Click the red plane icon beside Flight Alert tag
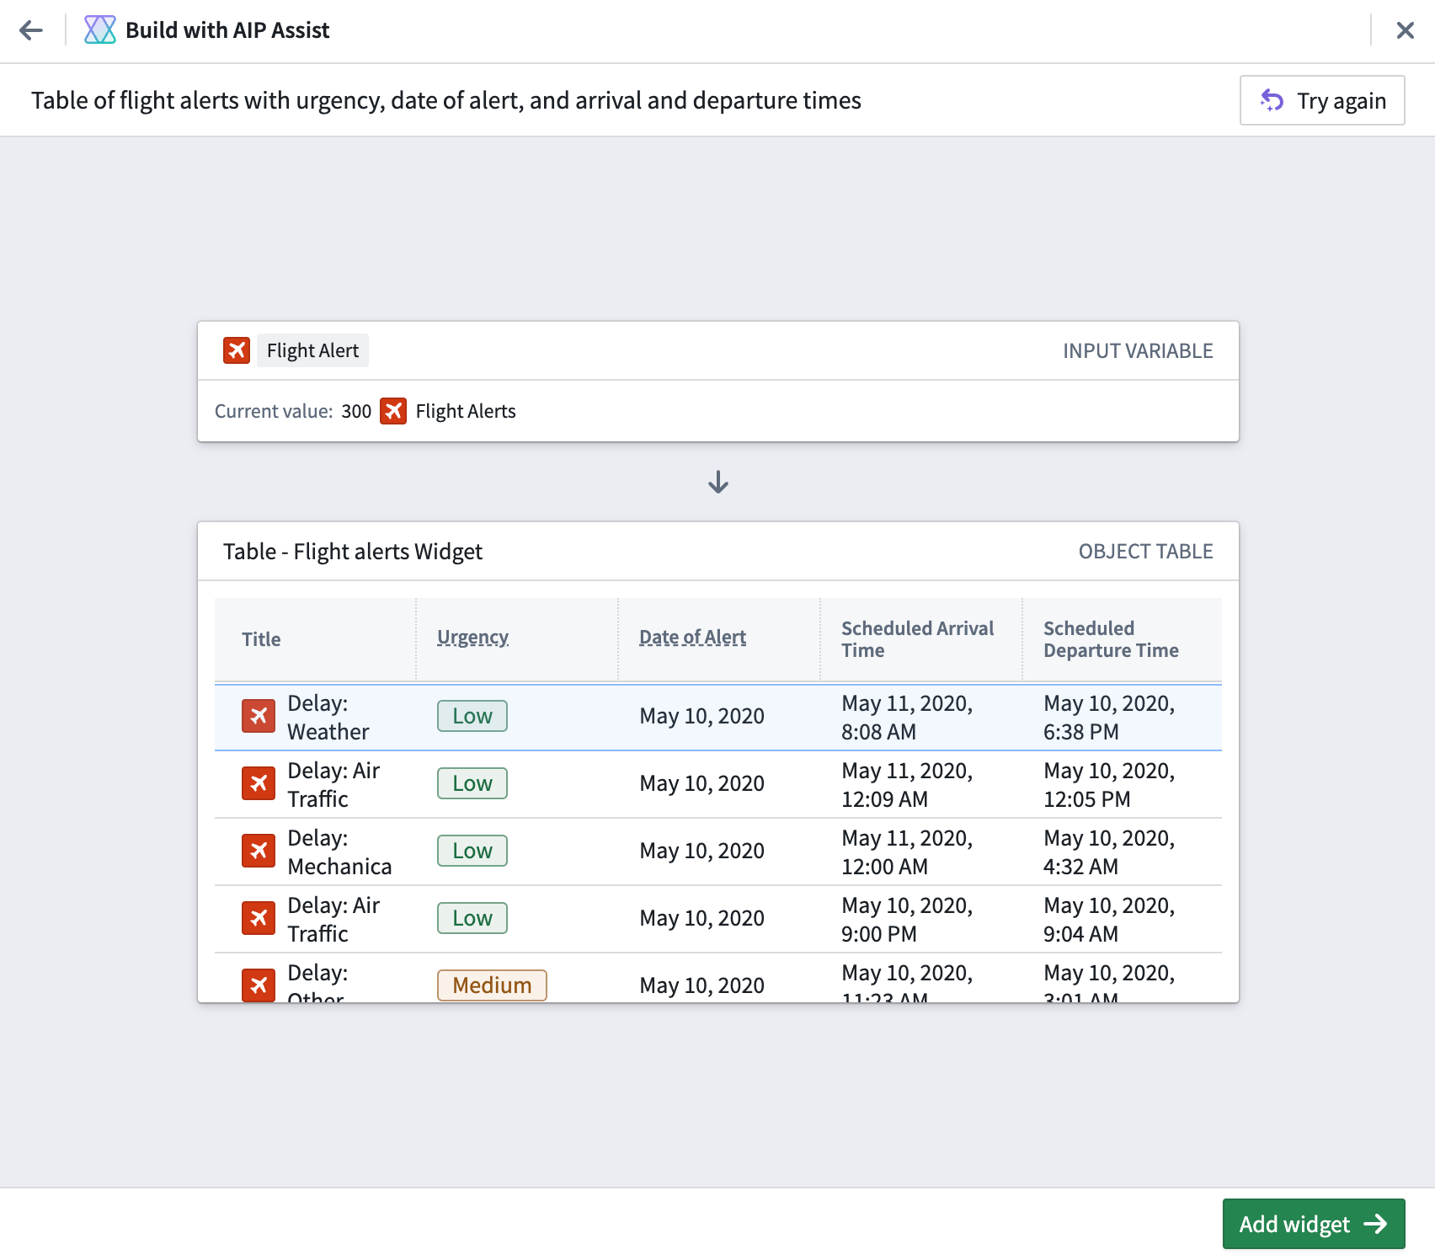This screenshot has height=1260, width=1435. click(237, 350)
